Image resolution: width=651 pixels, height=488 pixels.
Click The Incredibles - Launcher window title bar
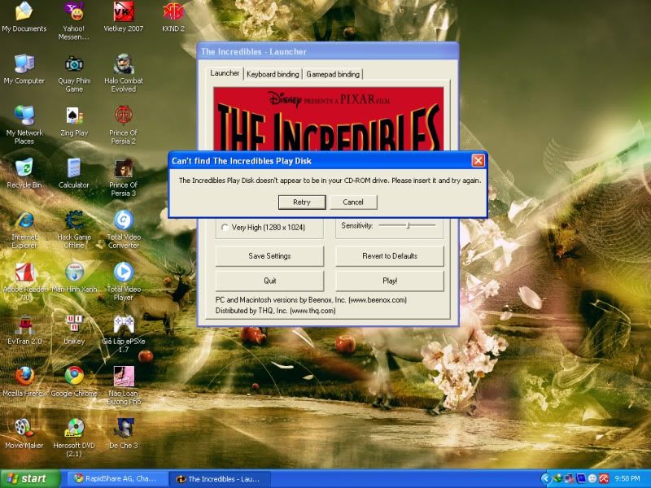pyautogui.click(x=328, y=51)
